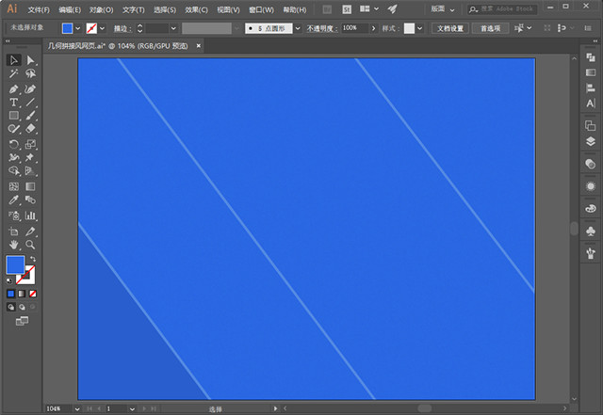The height and width of the screenshot is (415, 603).
Task: Open the zoom level dropdown at 104%
Action: 64,408
